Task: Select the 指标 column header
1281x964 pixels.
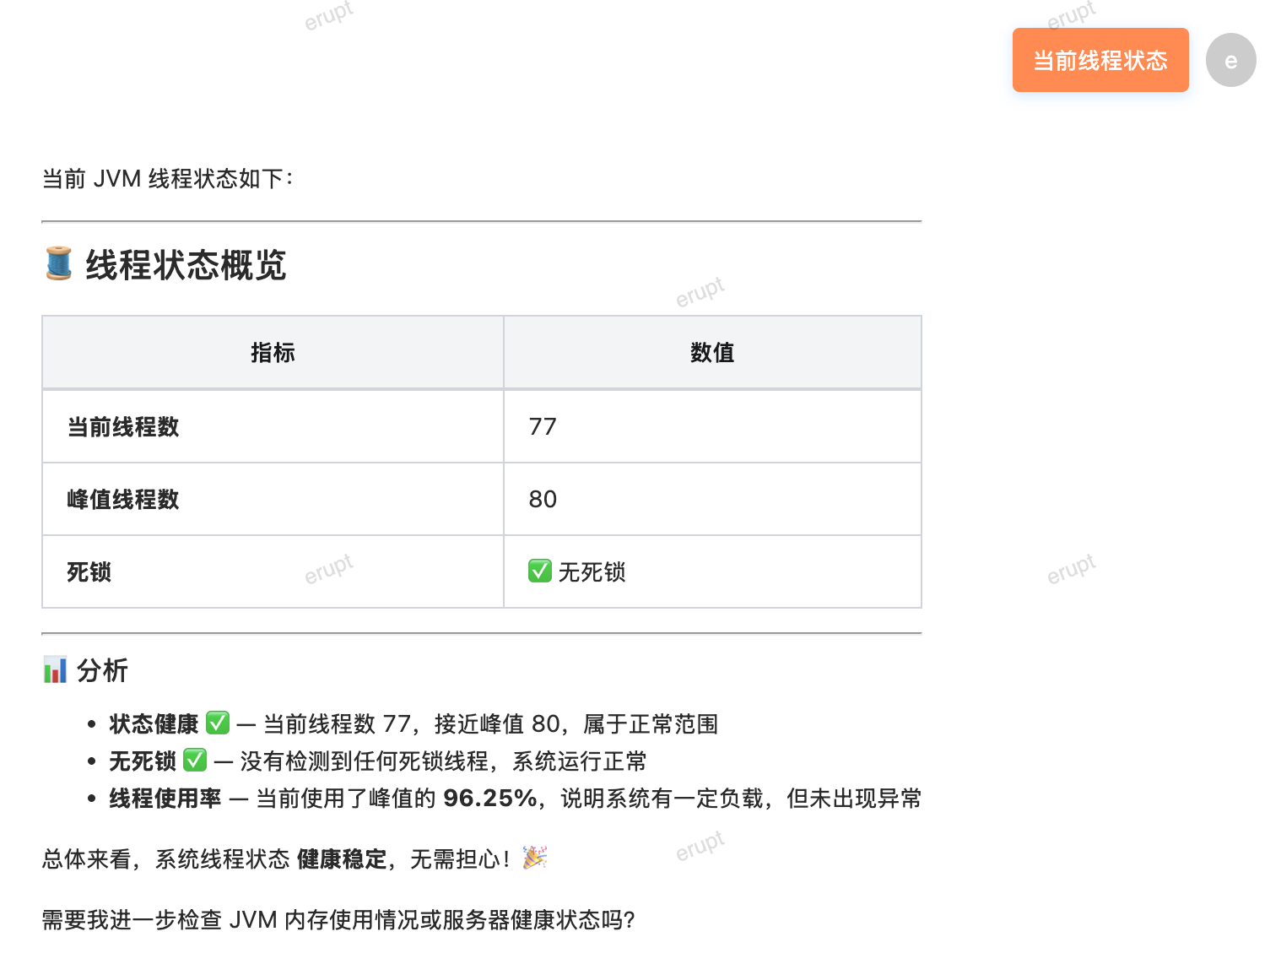Action: (x=273, y=353)
